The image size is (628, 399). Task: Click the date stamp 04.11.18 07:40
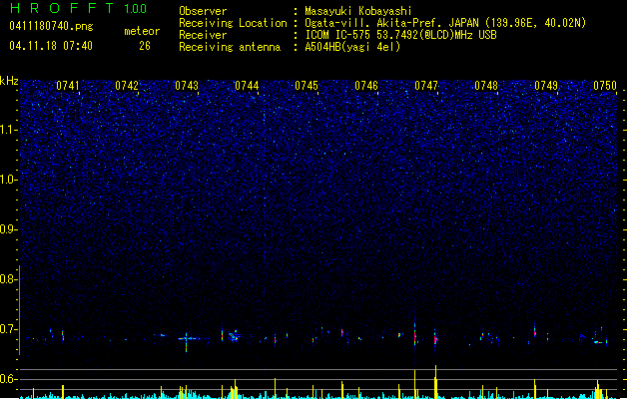coord(51,46)
